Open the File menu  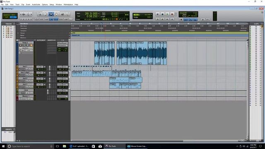pos(2,5)
